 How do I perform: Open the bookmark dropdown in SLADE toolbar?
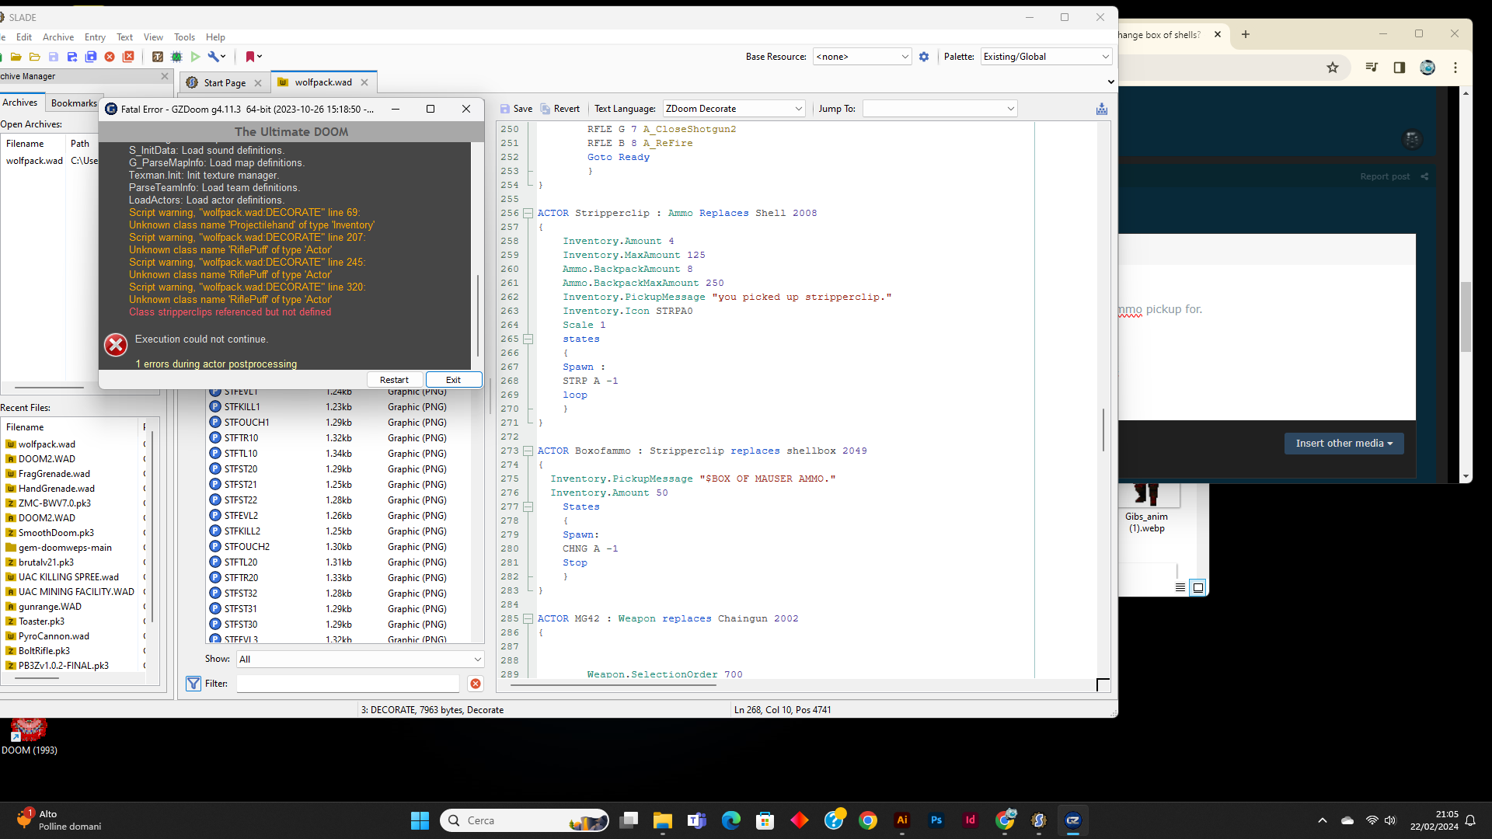[254, 57]
